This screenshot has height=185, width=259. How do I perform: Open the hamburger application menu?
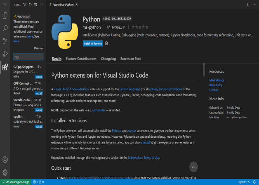click(x=5, y=5)
